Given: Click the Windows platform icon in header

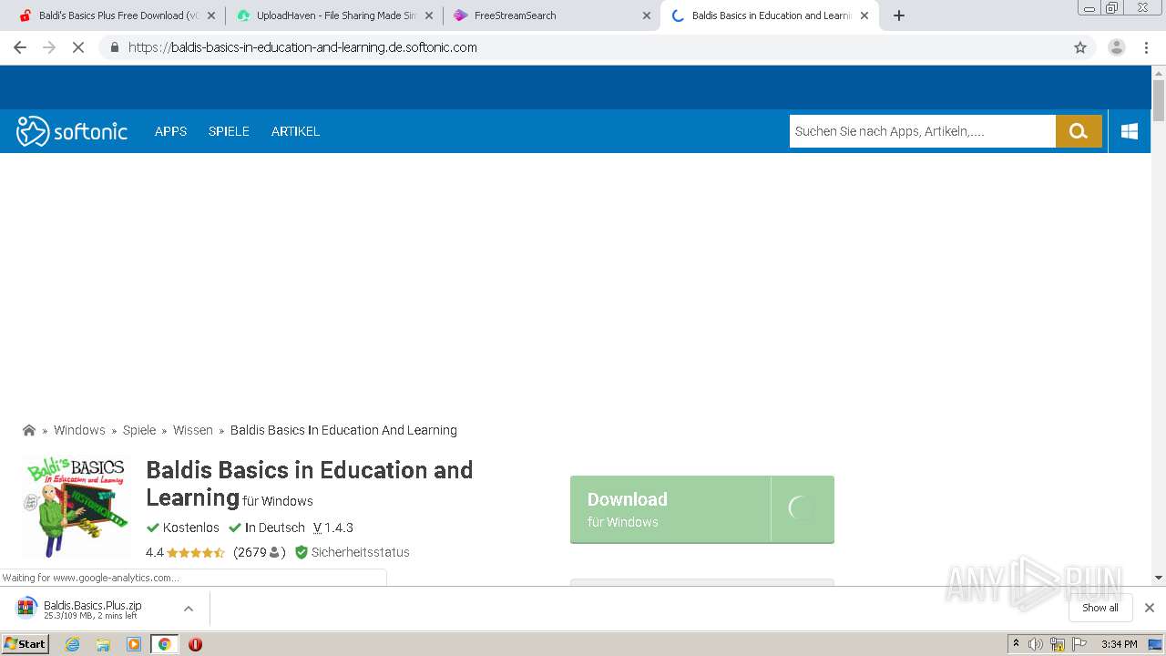Looking at the screenshot, I should point(1130,131).
